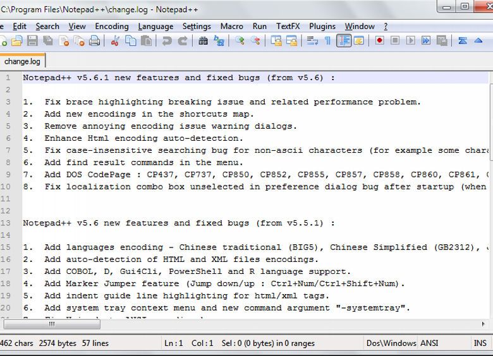
Task: Toggle Show all characters pilcrow button
Action: (327, 41)
